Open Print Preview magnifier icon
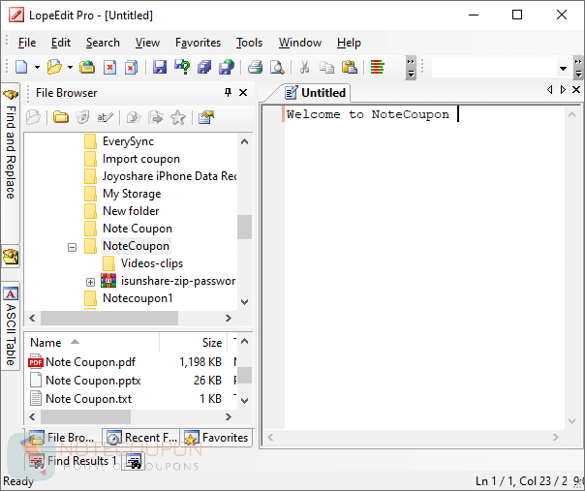This screenshot has height=491, width=585. (277, 67)
